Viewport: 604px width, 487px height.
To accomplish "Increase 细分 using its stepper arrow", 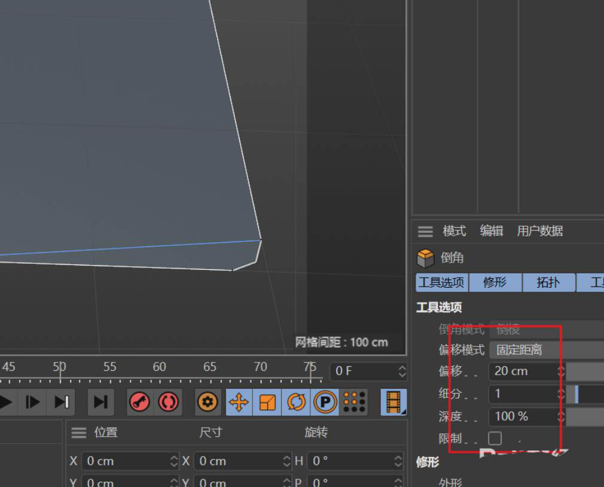I will coord(560,391).
